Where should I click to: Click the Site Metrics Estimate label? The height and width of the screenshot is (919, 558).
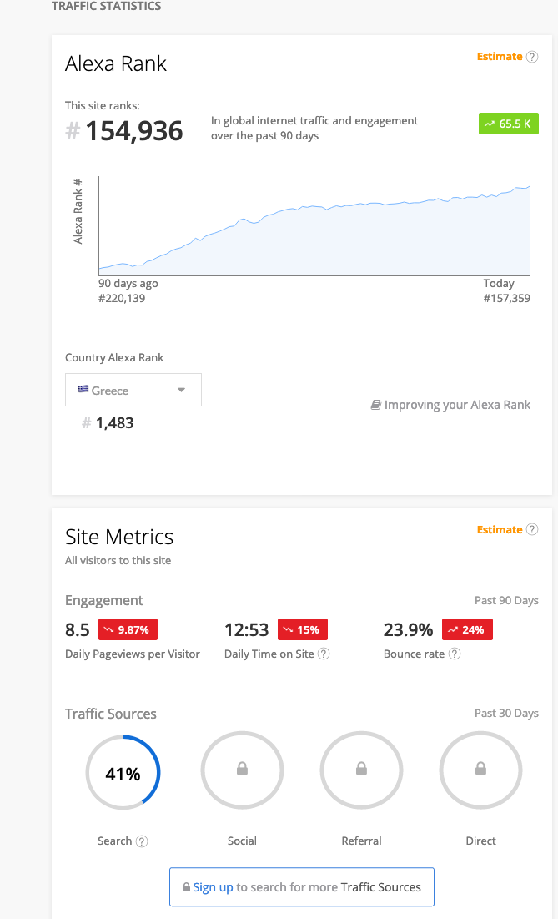(x=500, y=530)
